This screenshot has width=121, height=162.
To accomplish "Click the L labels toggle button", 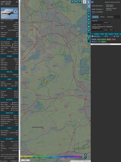I will (89, 13).
